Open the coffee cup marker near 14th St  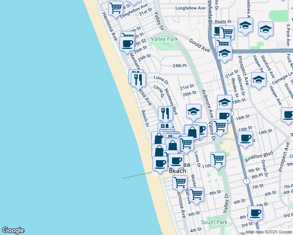click(245, 139)
